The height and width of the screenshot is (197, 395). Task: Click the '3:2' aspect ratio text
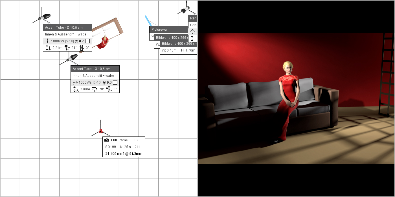[136, 140]
